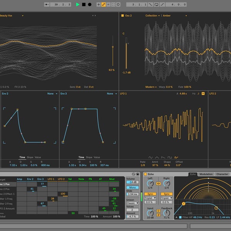Switch to the Modulation tab in Echo

(206, 174)
